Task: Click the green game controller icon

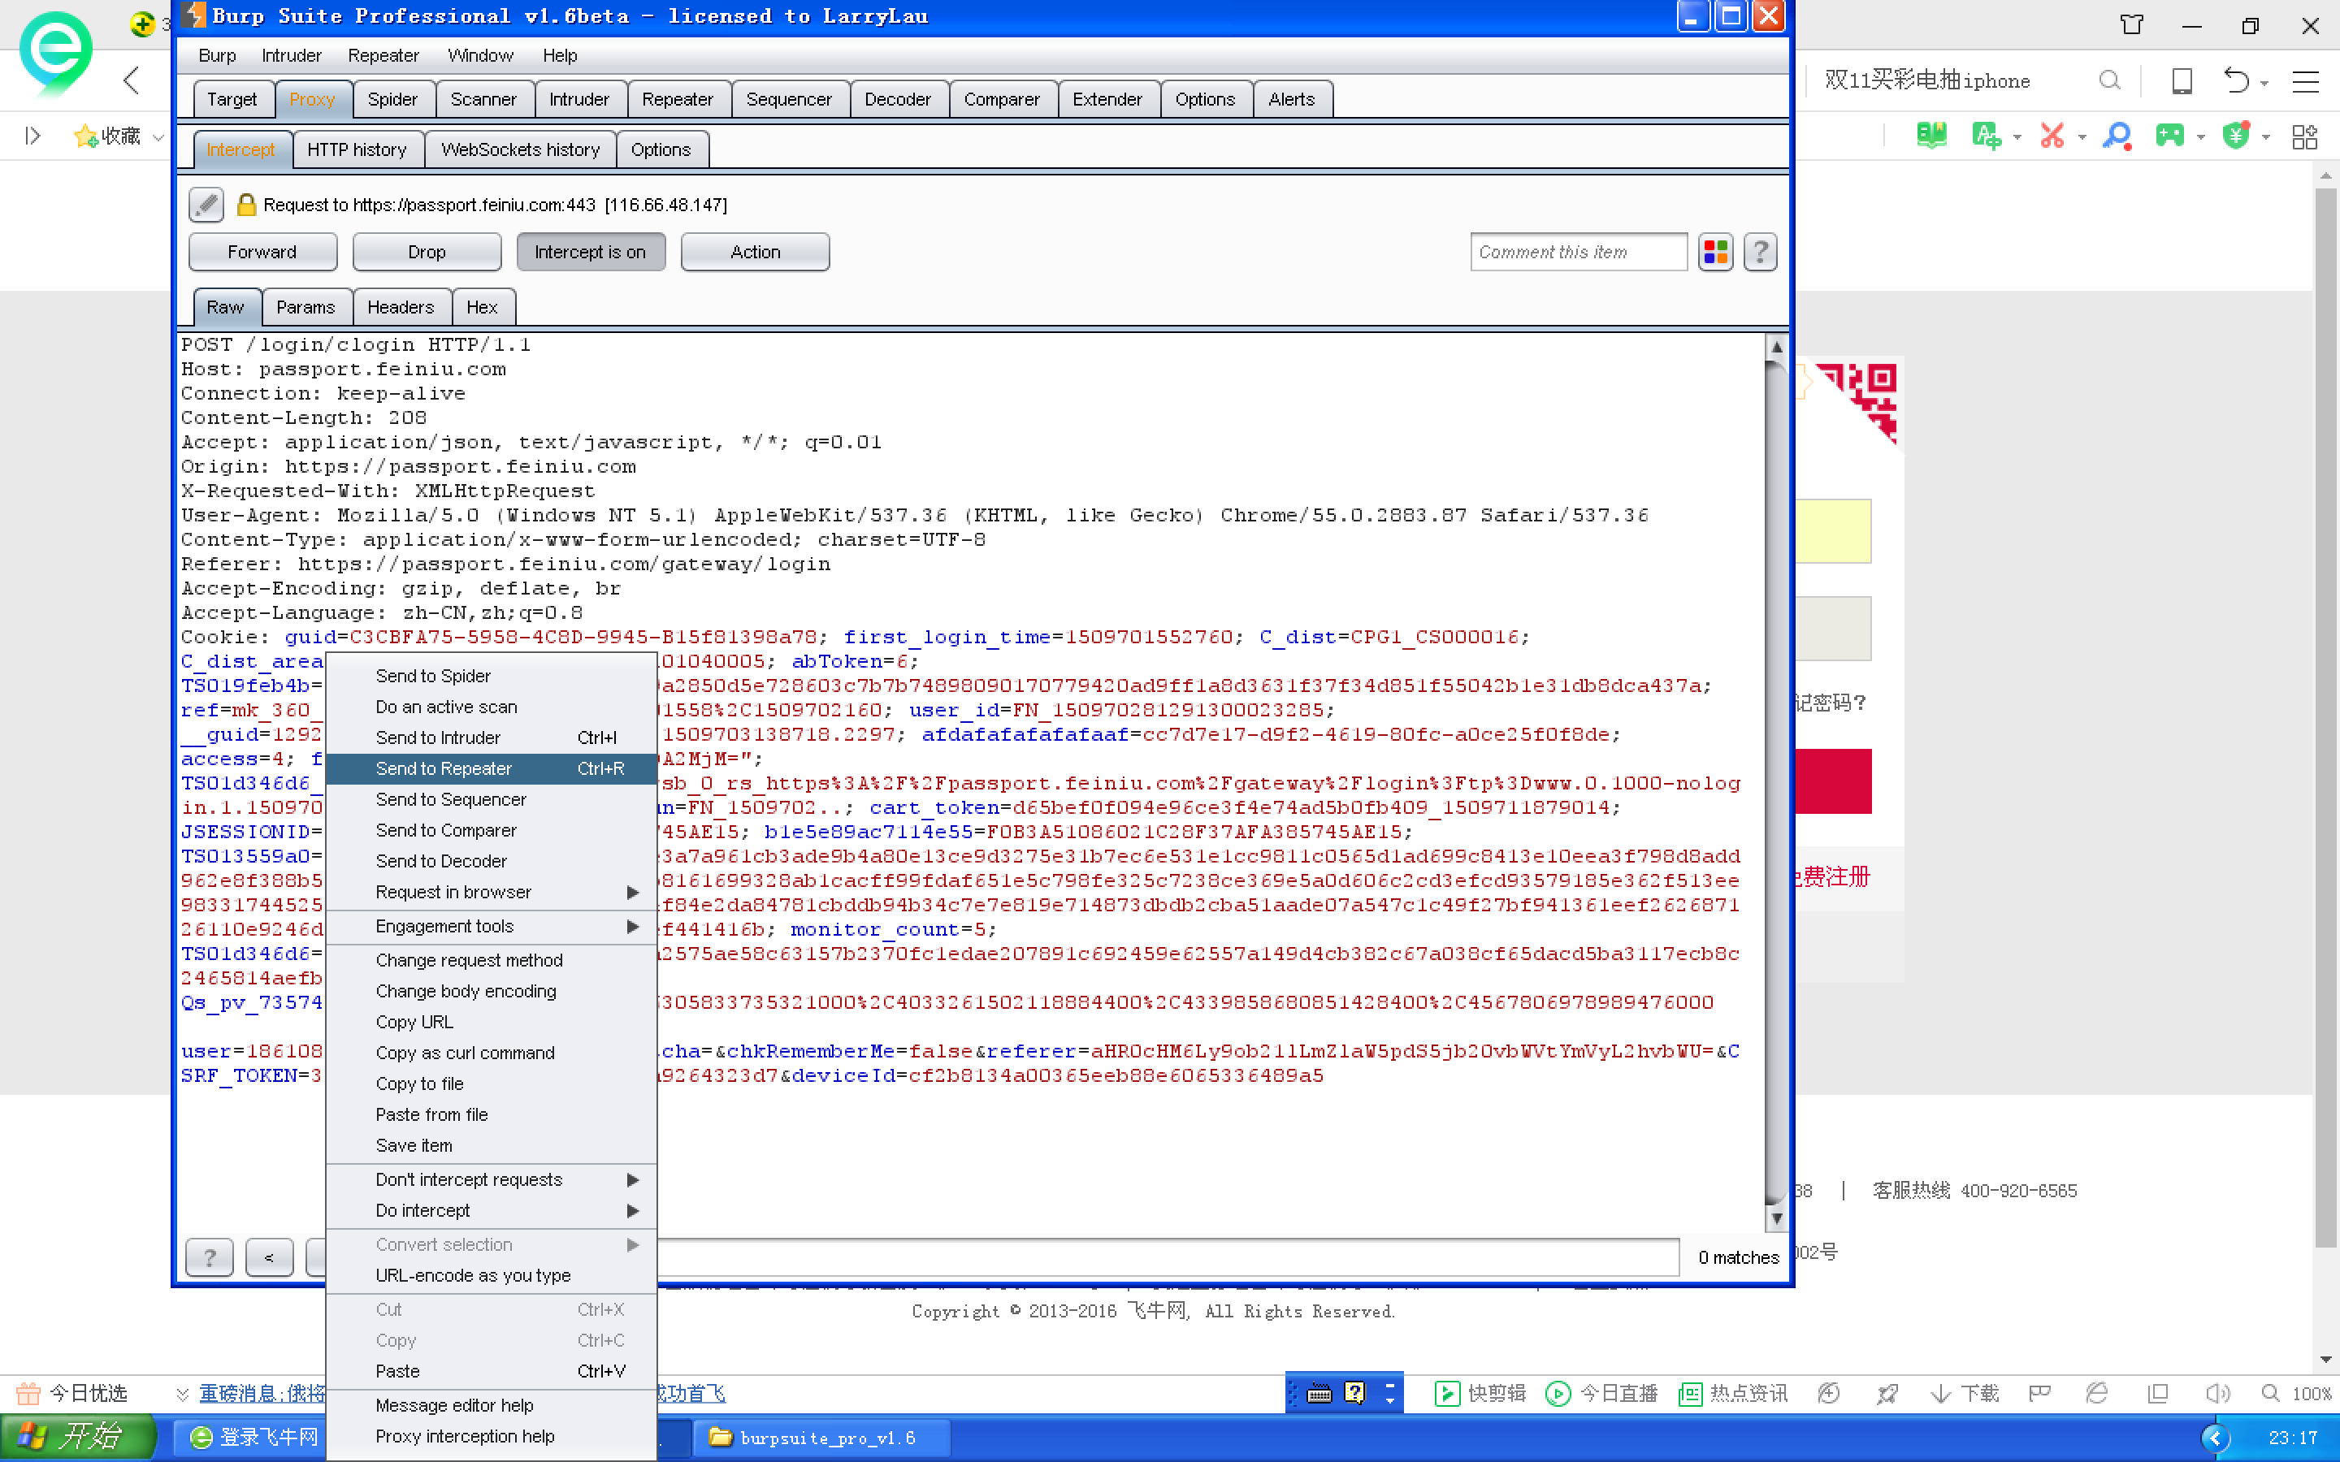Action: [x=2170, y=136]
